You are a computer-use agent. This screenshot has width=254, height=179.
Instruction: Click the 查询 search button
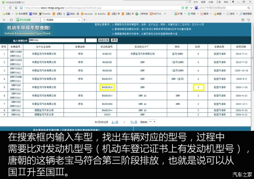pos(114,40)
